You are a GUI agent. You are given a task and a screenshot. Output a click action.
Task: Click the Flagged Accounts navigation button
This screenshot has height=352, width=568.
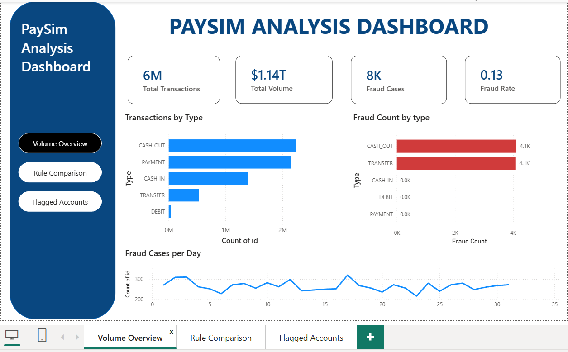[60, 202]
